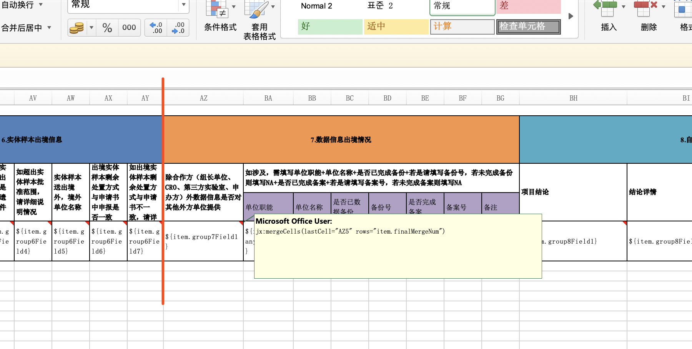Viewport: 692px width, 349px height.
Task: Select the 如涉及，需填写单位职能 instruction cell
Action: (x=381, y=178)
